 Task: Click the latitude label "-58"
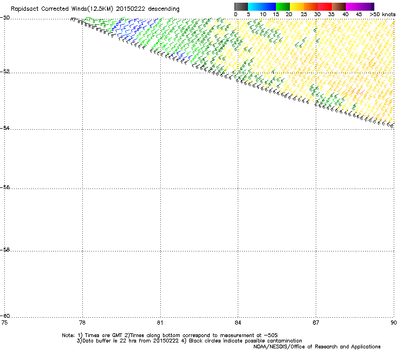pyautogui.click(x=5, y=250)
